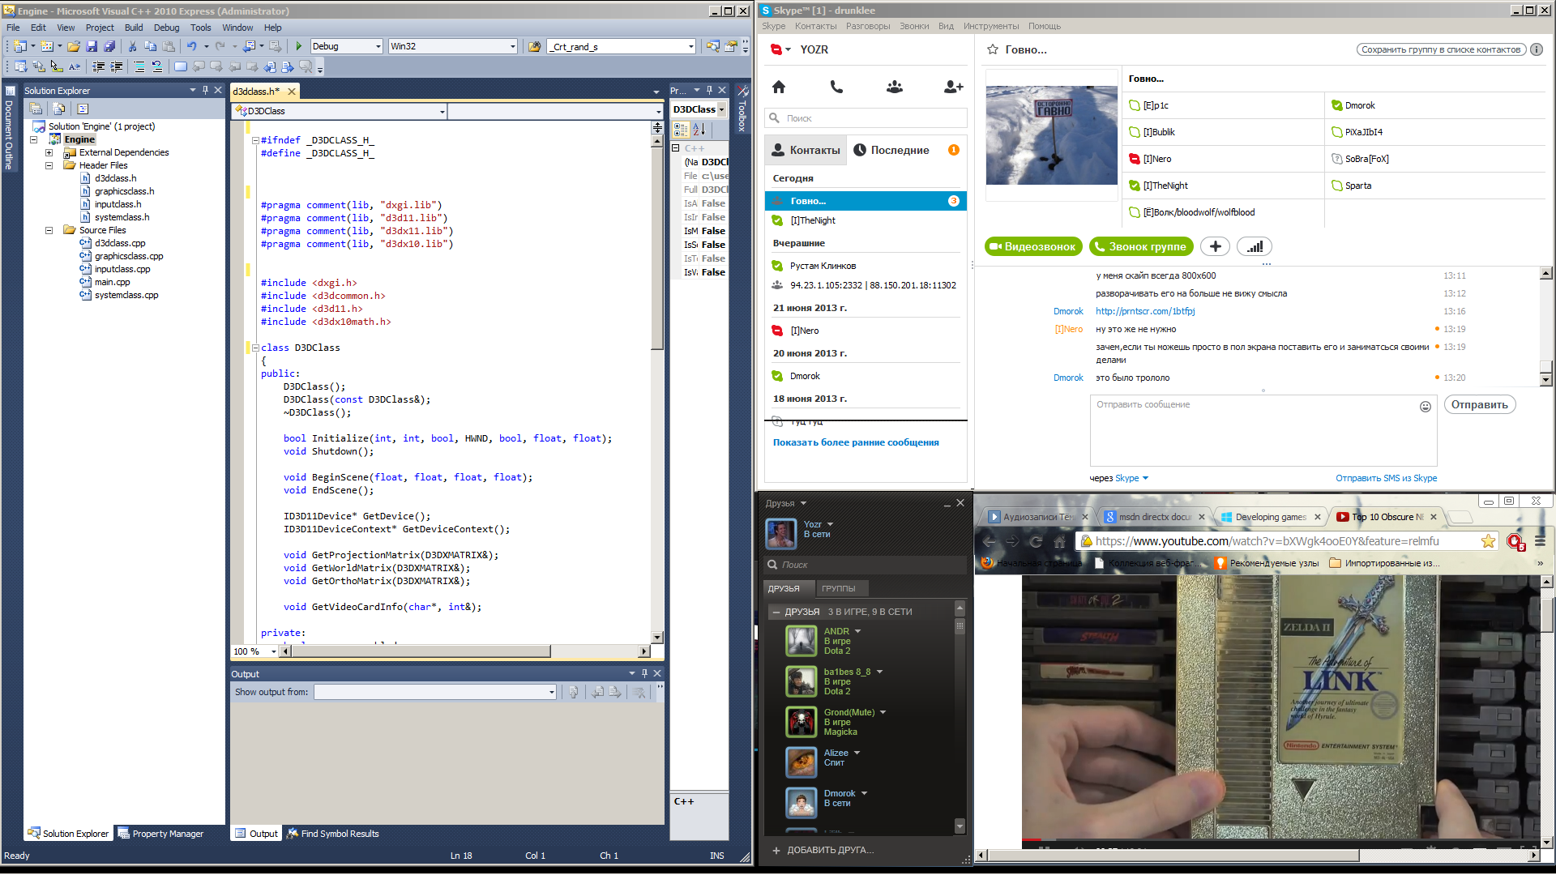This screenshot has height=875, width=1556.
Task: Open the Tools menu in Visual Studio
Action: tap(200, 28)
